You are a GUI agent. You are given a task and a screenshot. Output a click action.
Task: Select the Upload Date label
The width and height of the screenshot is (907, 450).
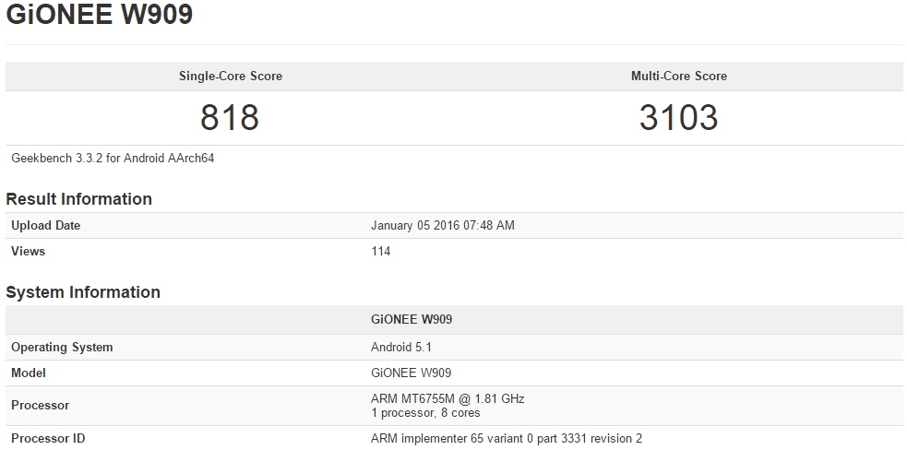[46, 226]
